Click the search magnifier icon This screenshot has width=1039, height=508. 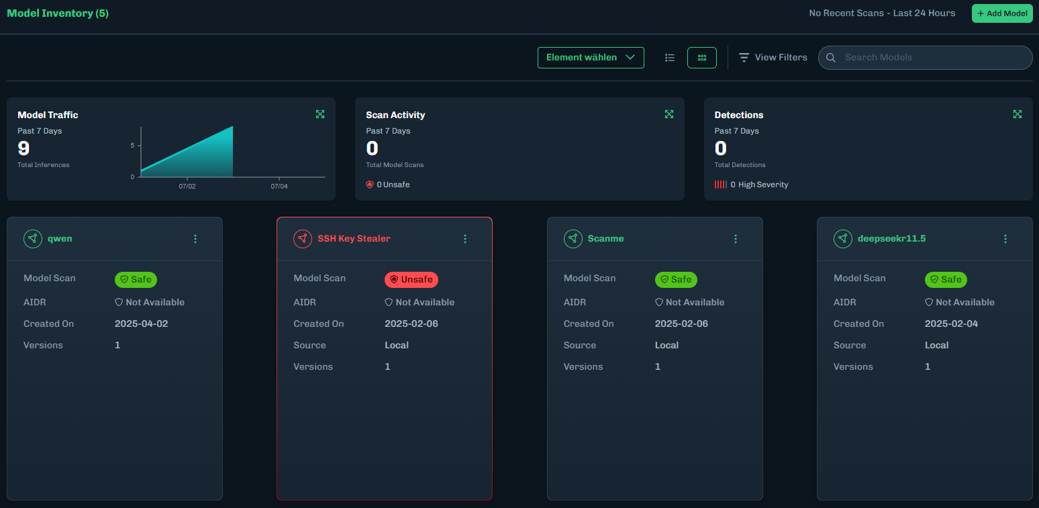pos(831,58)
